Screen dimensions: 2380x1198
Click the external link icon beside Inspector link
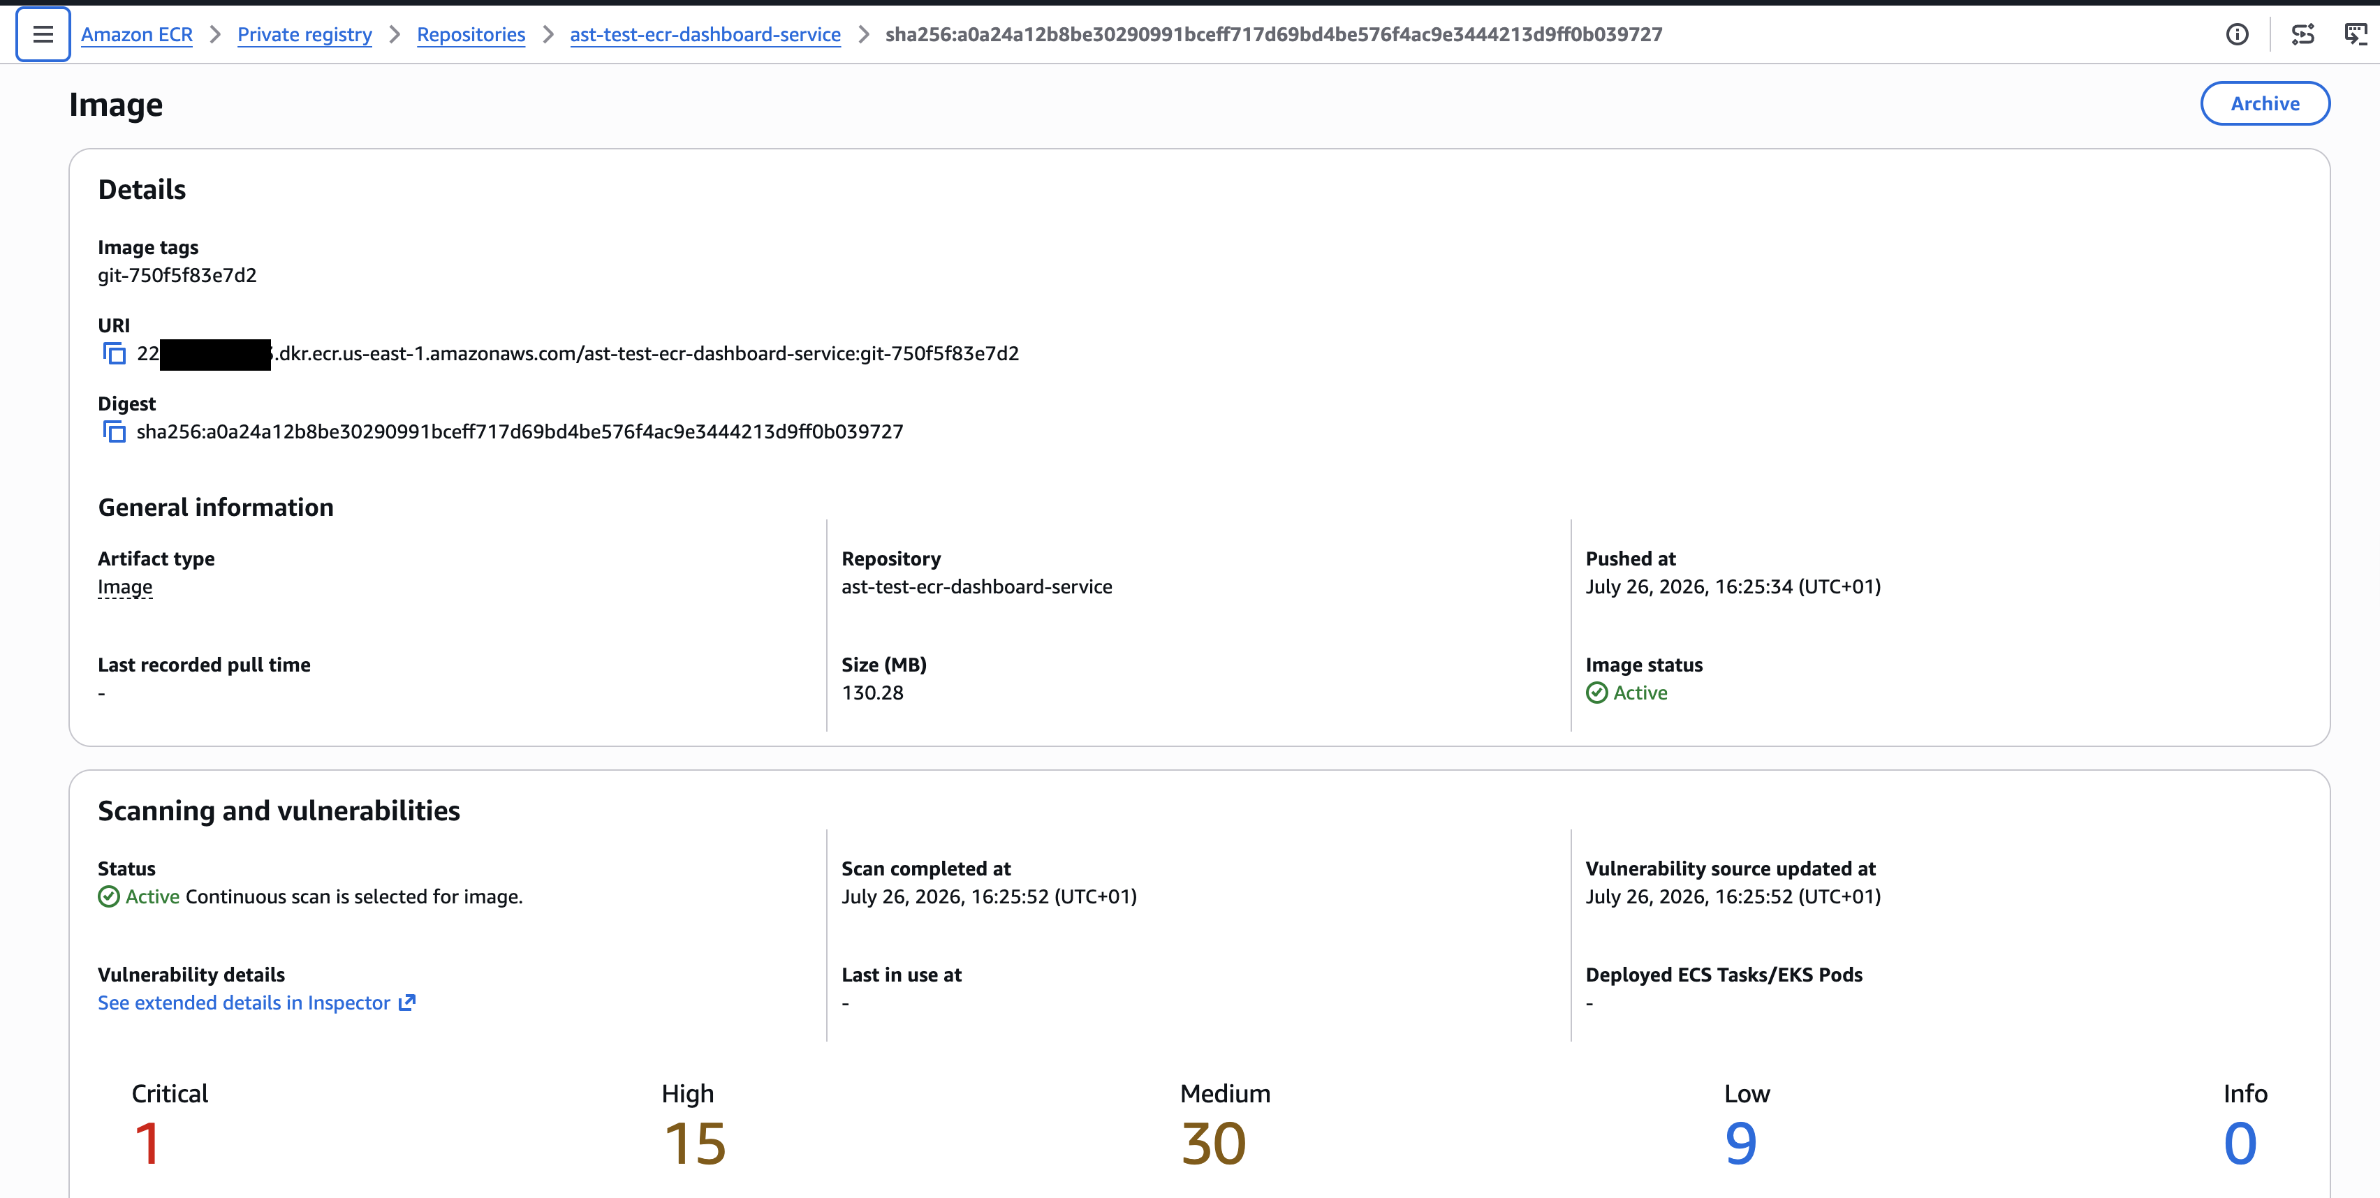[406, 1003]
